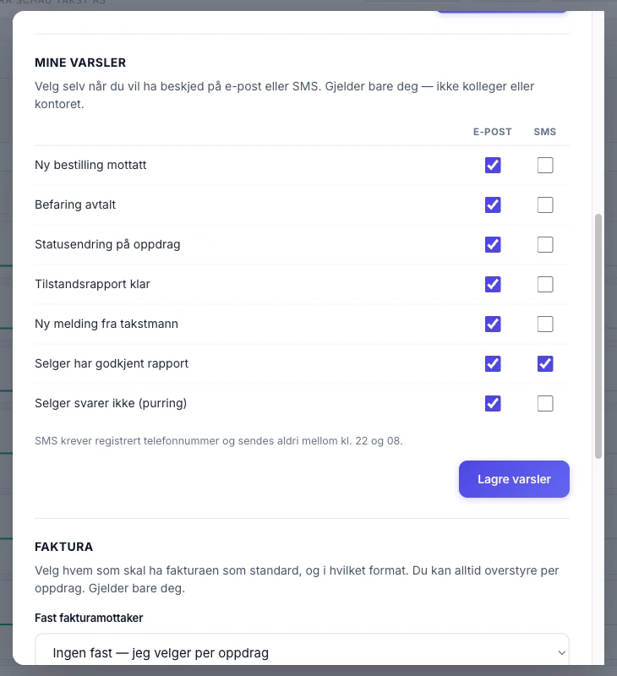Enable SMS for Befaring avtalt
The height and width of the screenshot is (676, 617).
coord(545,204)
